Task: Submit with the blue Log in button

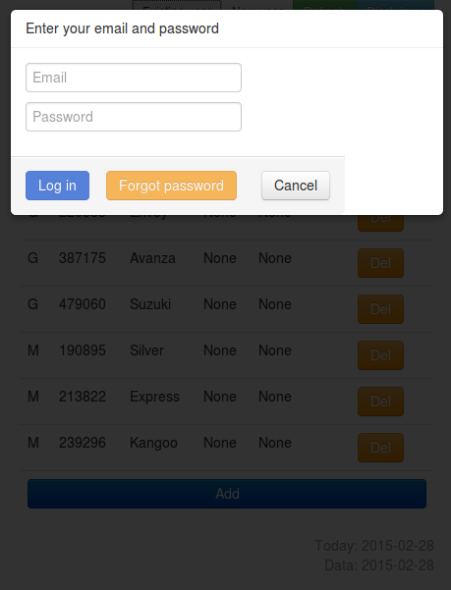Action: pos(57,186)
